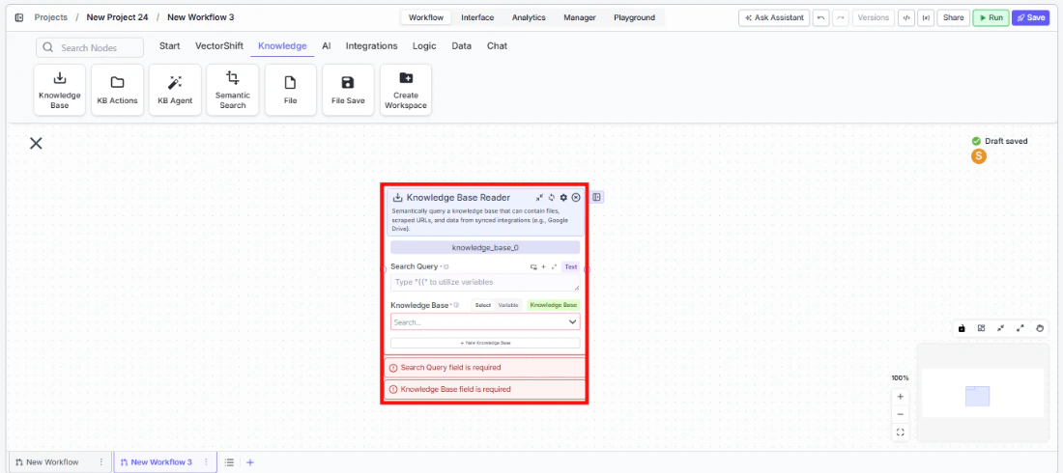
Task: Click the New Knowledge Base button
Action: [x=485, y=343]
